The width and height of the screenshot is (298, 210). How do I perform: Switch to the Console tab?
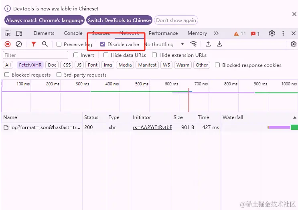73,33
